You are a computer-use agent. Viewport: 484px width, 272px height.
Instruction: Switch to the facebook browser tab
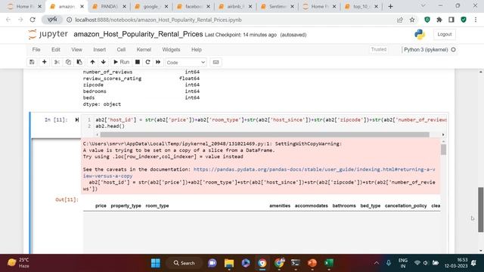coord(194,7)
